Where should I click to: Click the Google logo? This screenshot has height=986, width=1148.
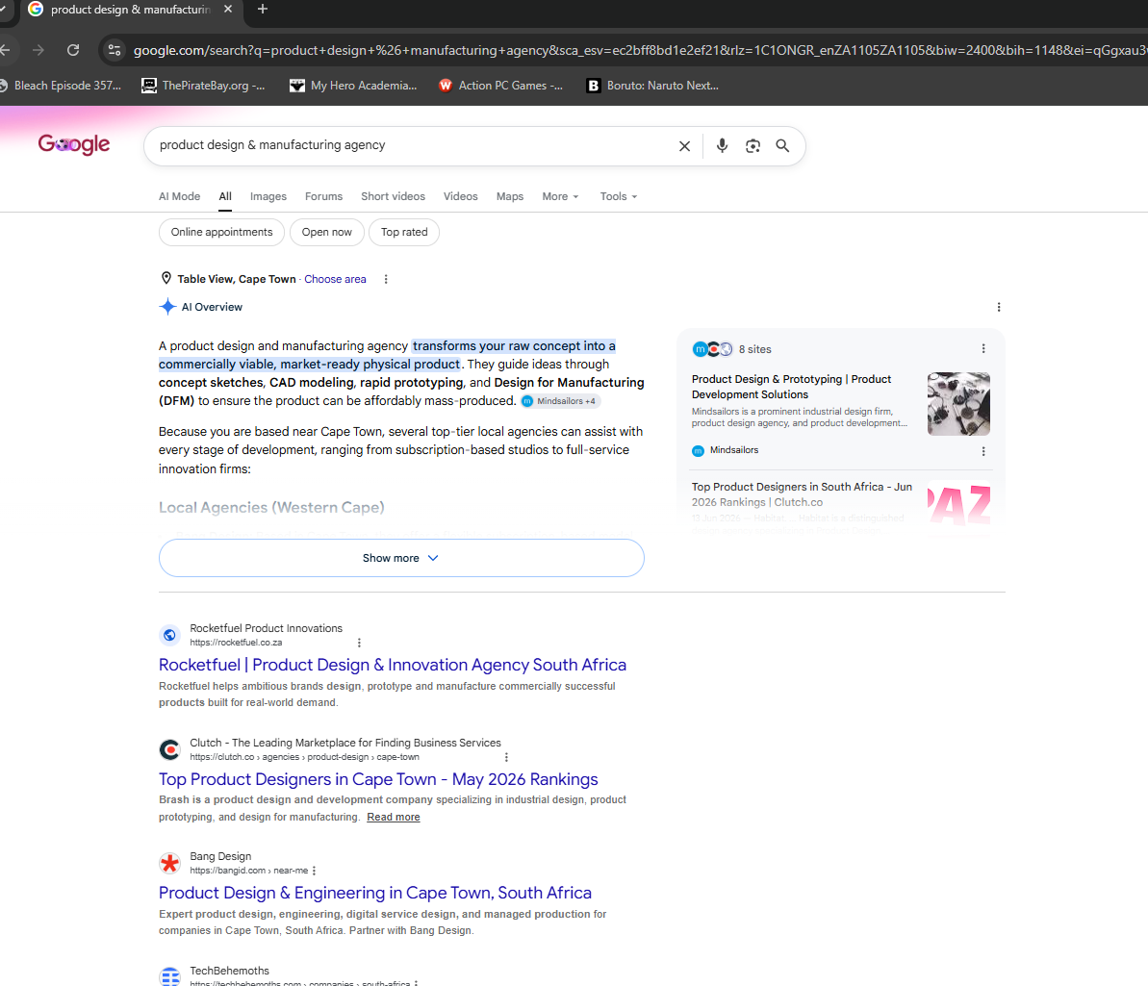(74, 144)
